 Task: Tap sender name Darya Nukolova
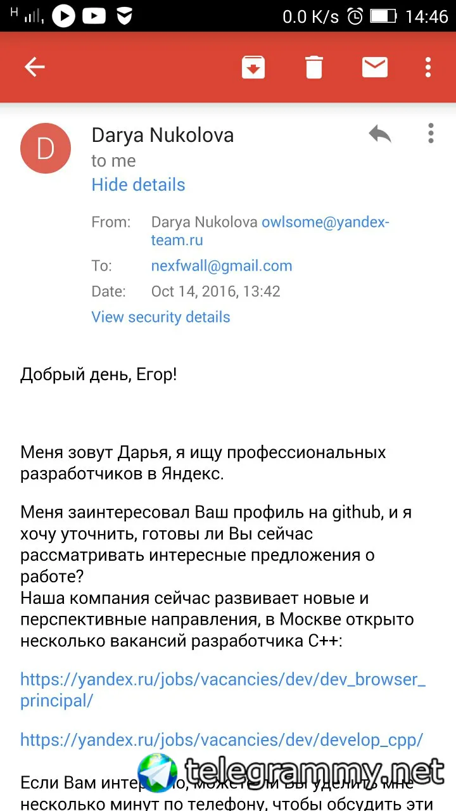click(x=163, y=135)
